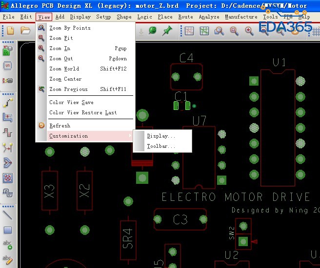Open the Route menu in menu bar

click(185, 17)
